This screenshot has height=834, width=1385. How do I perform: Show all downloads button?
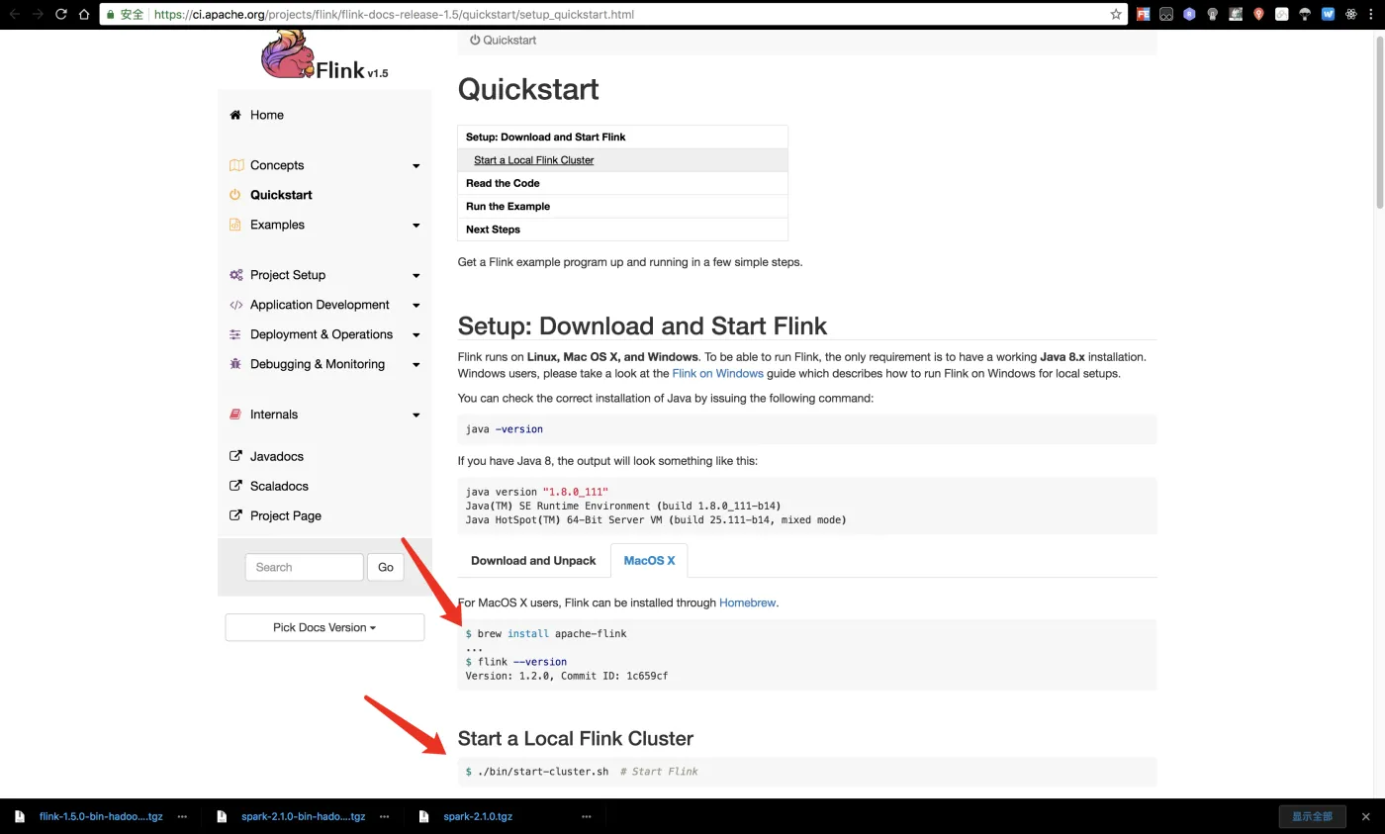pos(1312,816)
